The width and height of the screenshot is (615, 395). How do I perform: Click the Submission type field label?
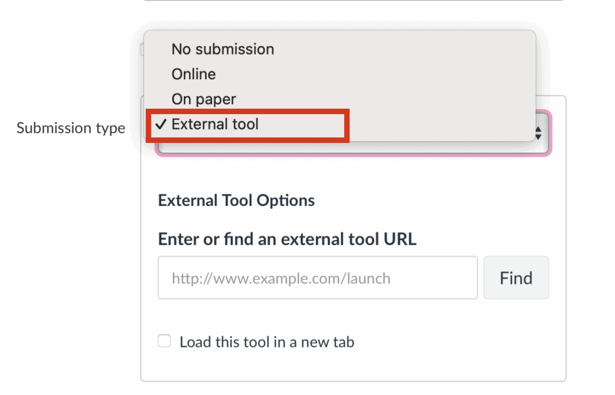pos(71,128)
